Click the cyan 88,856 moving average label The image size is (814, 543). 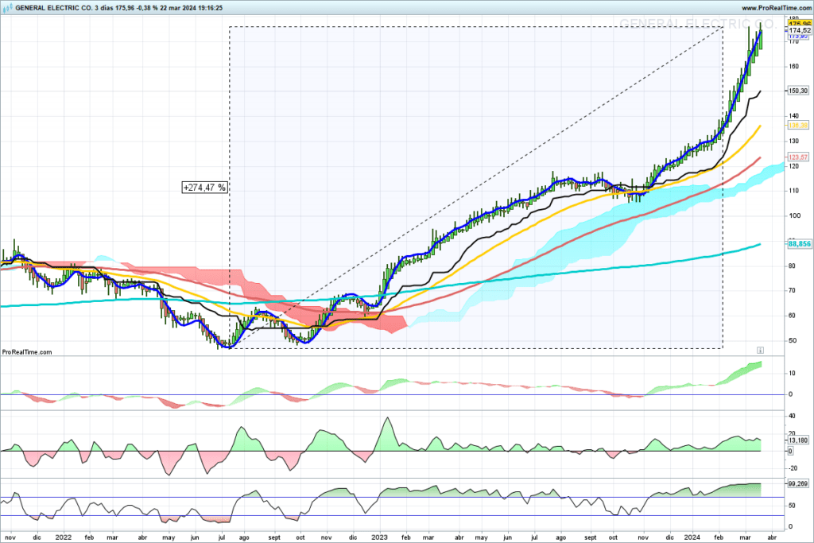point(800,243)
